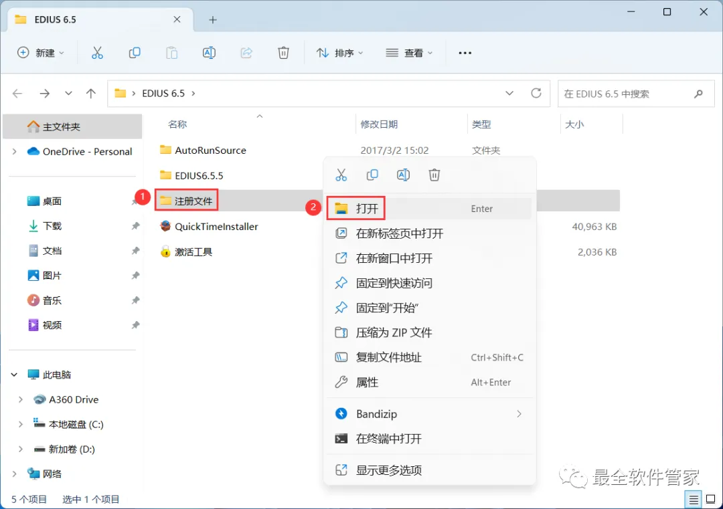The height and width of the screenshot is (509, 723).
Task: Select 打开 in the context menu
Action: click(x=429, y=209)
